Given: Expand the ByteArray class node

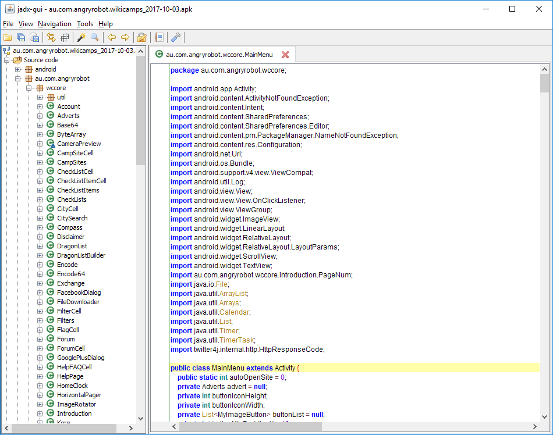Looking at the screenshot, I should tap(40, 134).
